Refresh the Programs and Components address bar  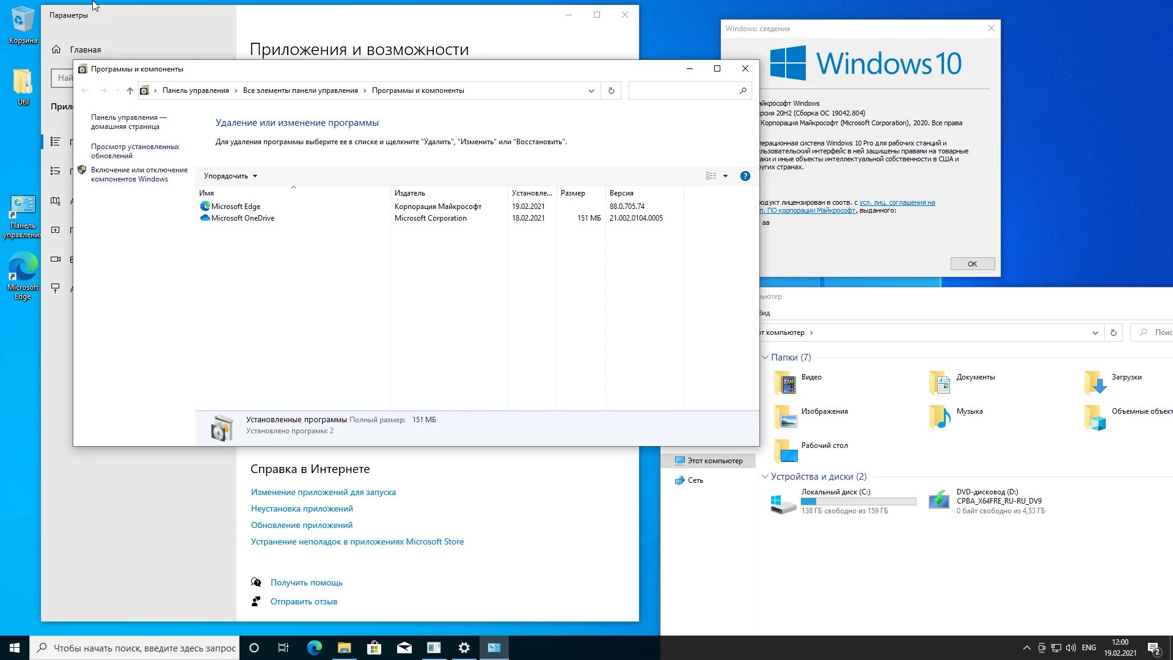(611, 90)
